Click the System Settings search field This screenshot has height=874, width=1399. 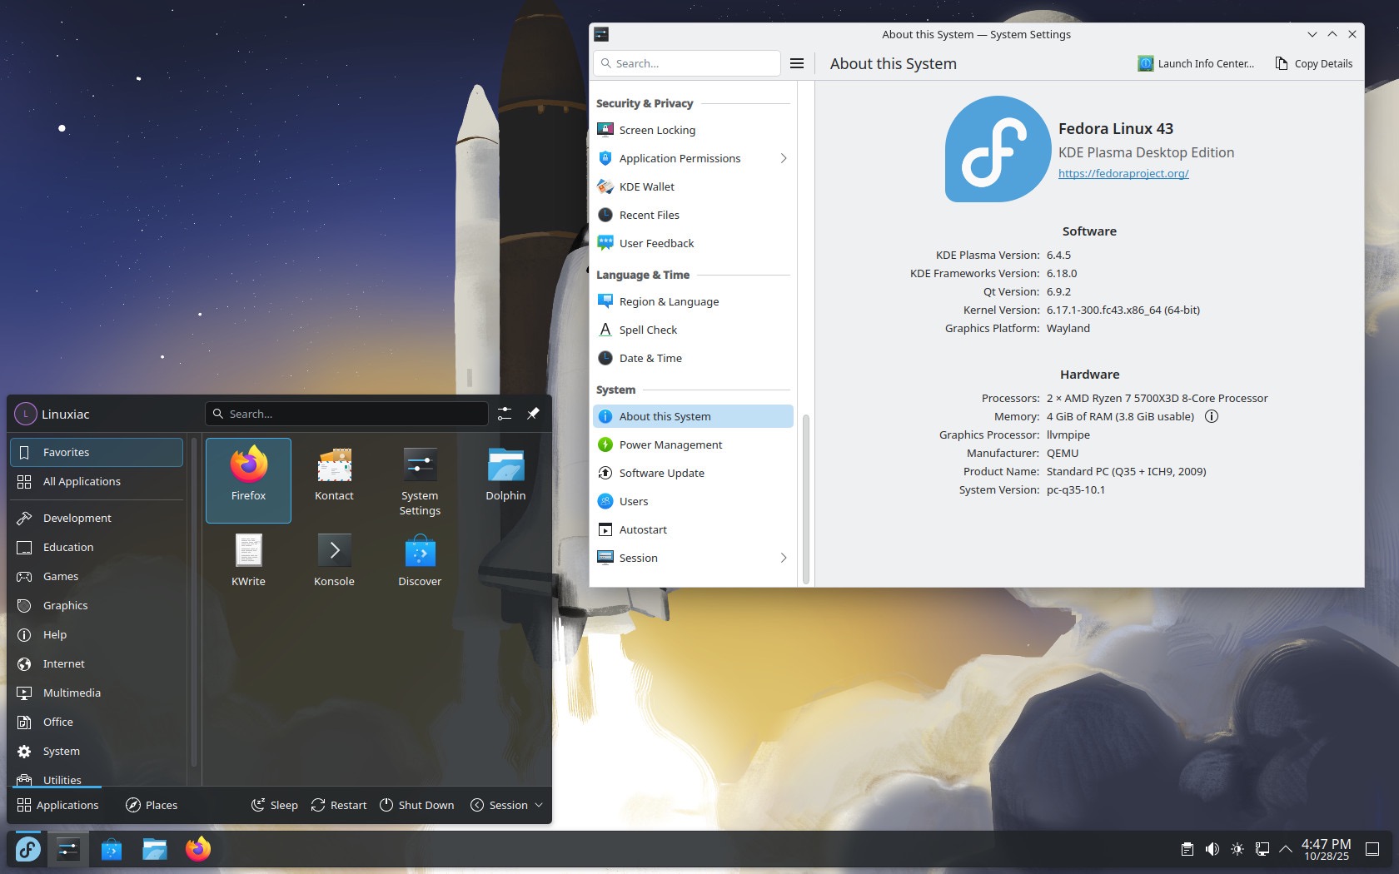click(x=686, y=62)
